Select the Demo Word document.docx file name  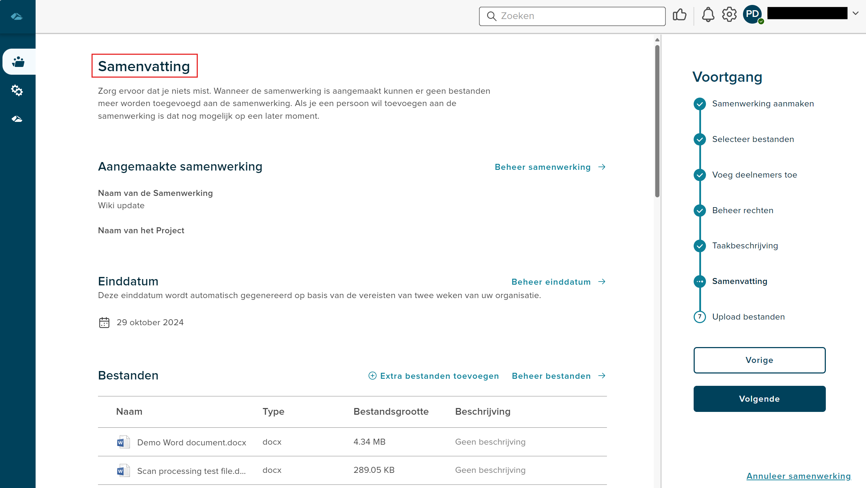pos(191,443)
